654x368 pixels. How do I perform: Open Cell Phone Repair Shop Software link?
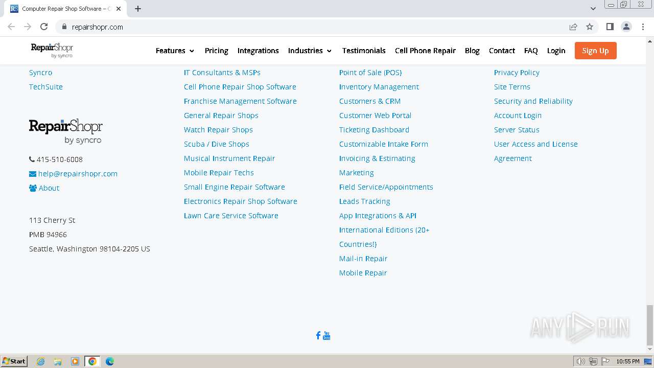tap(240, 87)
